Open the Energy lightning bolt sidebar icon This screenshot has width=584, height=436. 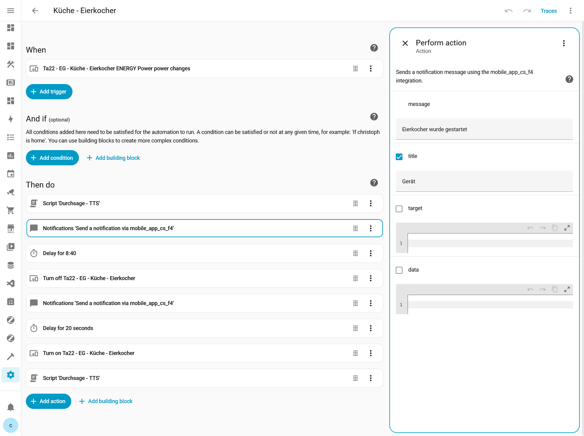[x=11, y=119]
